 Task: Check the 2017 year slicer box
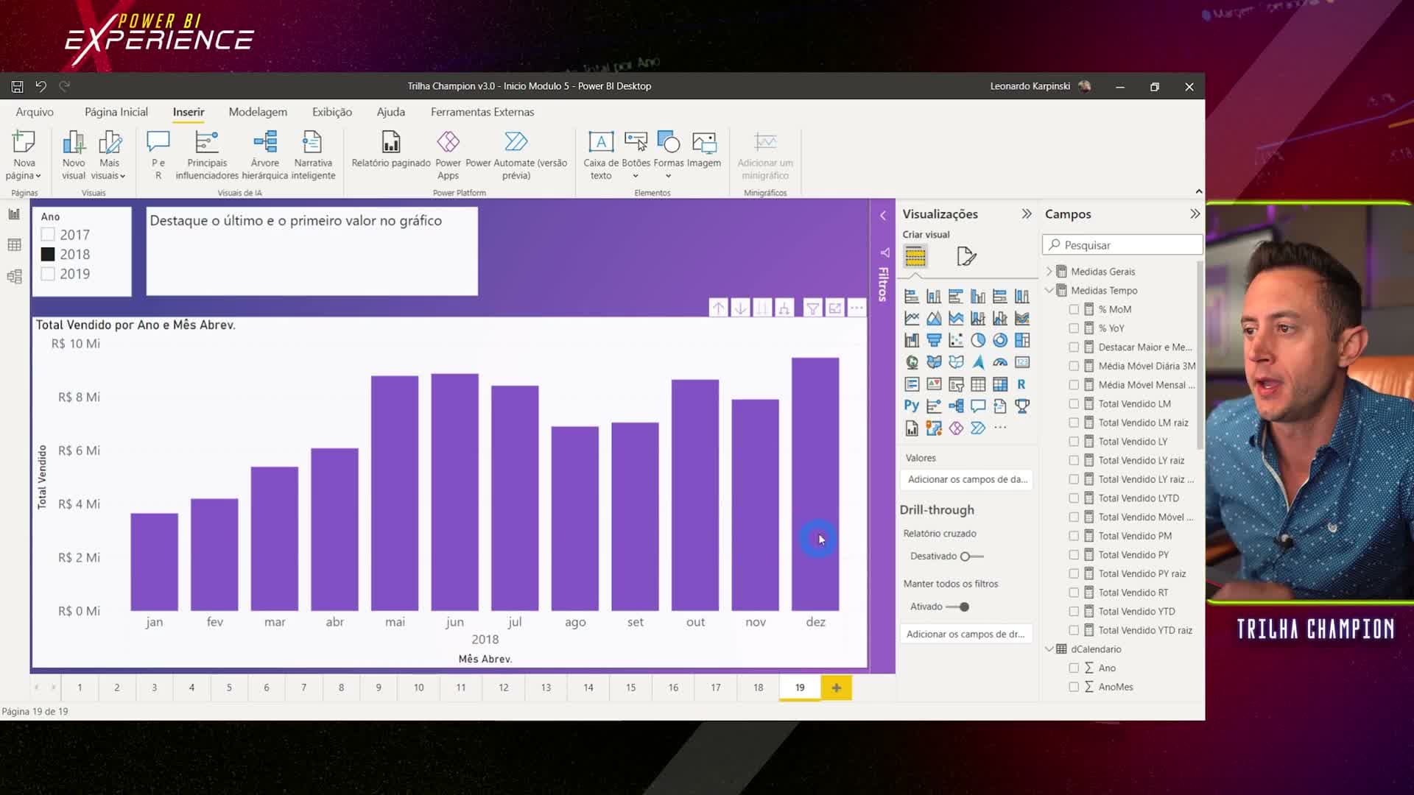tap(48, 235)
